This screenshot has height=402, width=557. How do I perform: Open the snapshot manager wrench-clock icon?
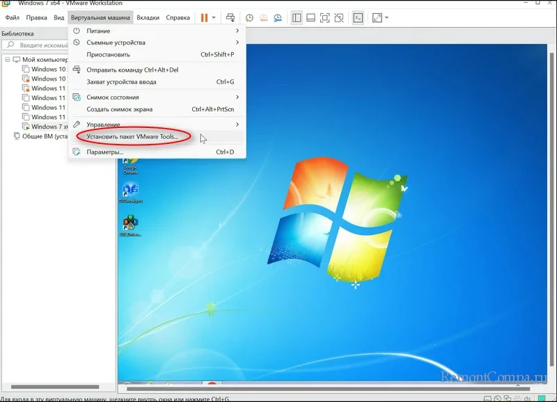pos(278,18)
